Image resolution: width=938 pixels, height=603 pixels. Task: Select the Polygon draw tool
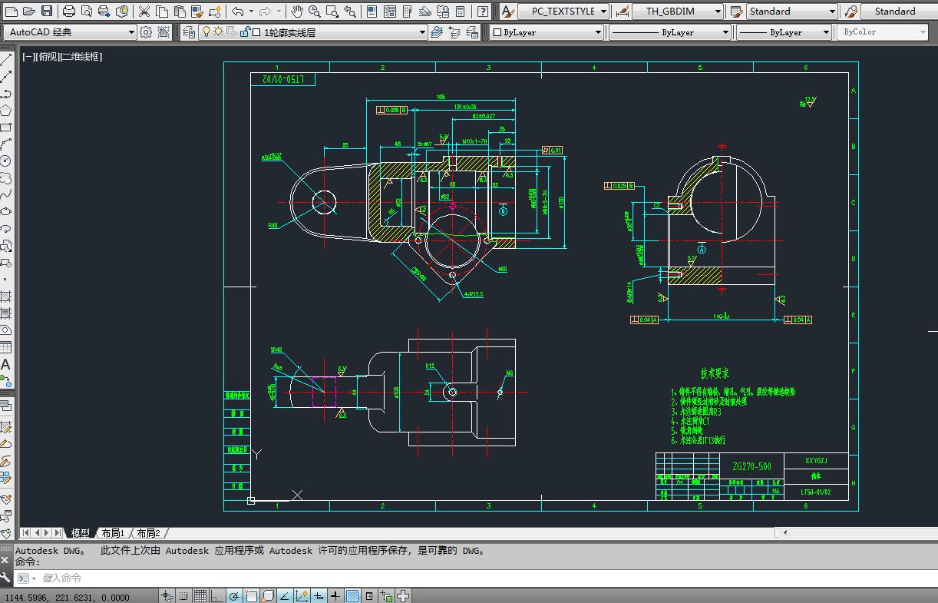[5, 111]
